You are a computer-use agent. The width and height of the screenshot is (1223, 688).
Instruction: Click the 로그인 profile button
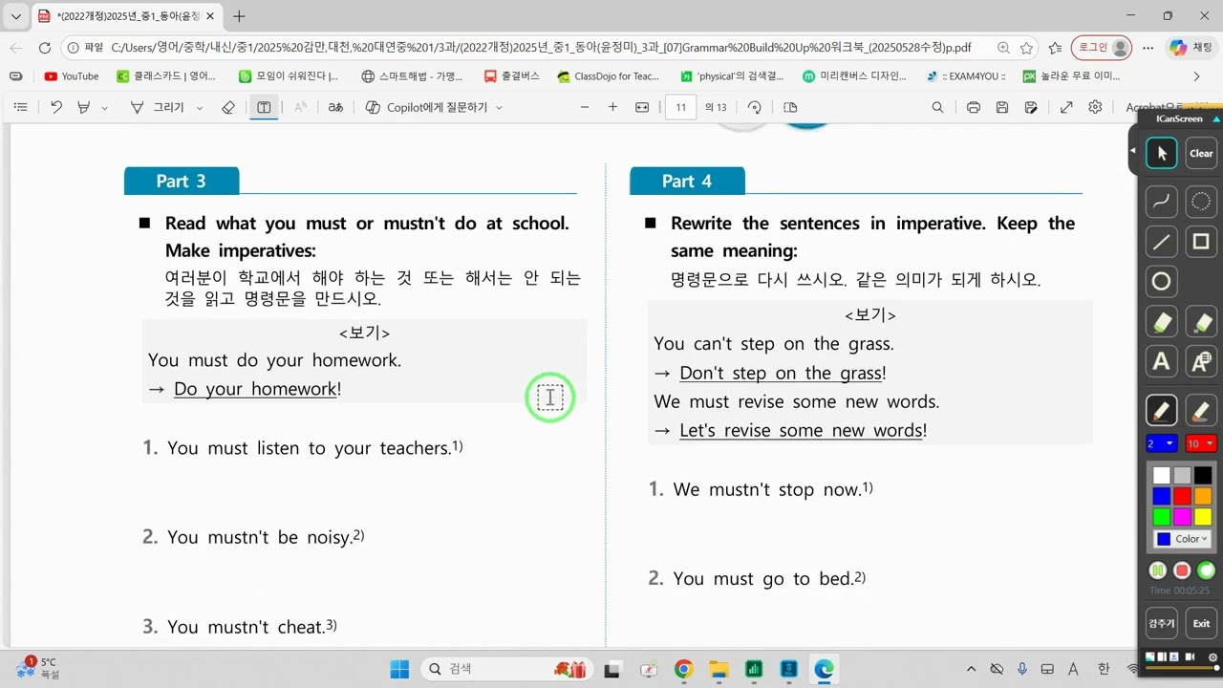[x=1102, y=47]
